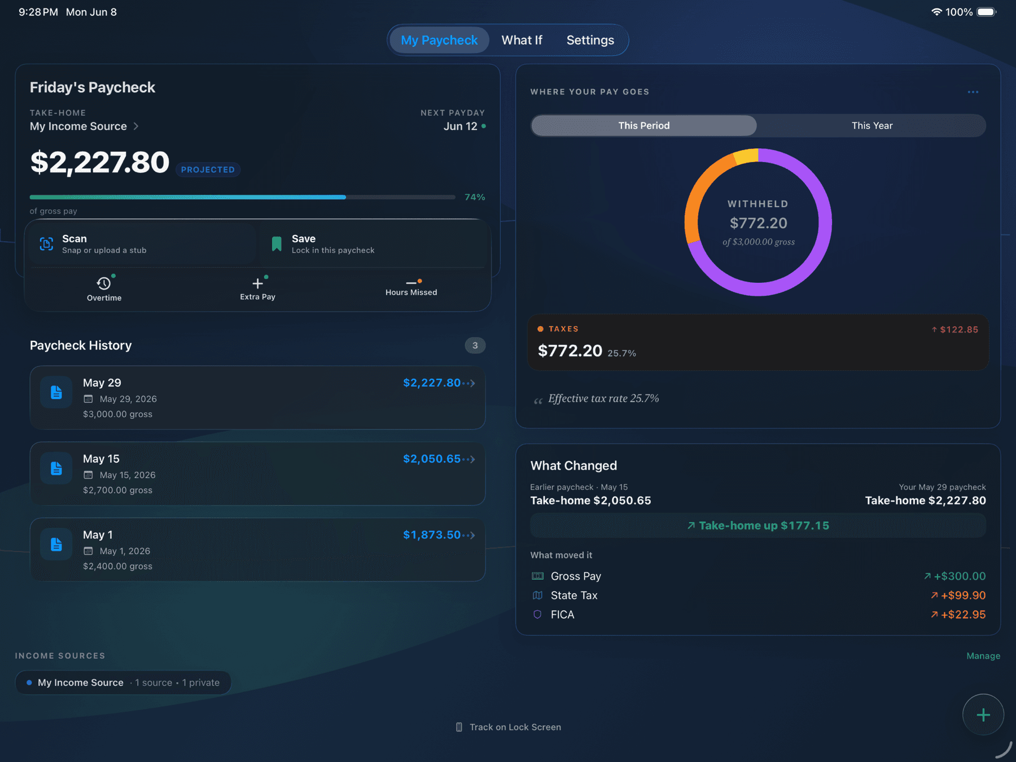Open the Settings tab
The width and height of the screenshot is (1016, 762).
click(590, 40)
